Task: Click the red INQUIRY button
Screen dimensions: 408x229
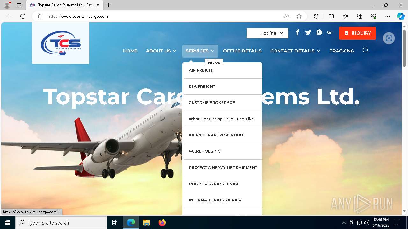Action: click(x=358, y=33)
